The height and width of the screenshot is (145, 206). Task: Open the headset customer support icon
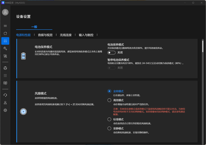pos(5,95)
